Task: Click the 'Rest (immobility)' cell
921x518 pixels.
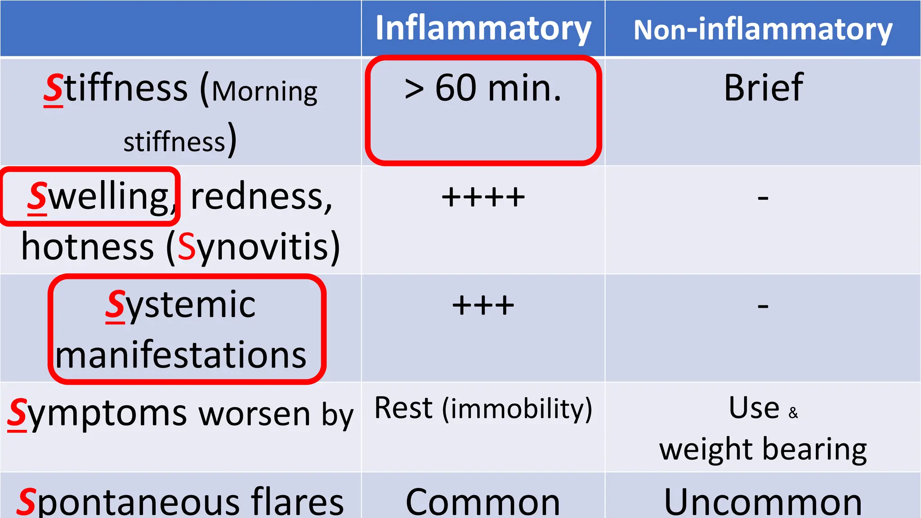Action: 483,408
